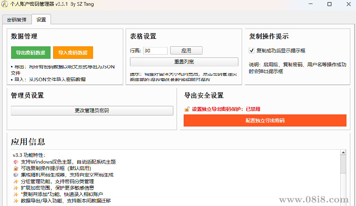Select the 设置 tab
This screenshot has height=206, width=356.
(41, 20)
